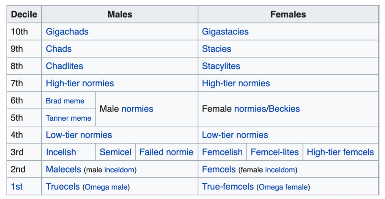
Task: Open the Incelish link
Action: [x=61, y=152]
